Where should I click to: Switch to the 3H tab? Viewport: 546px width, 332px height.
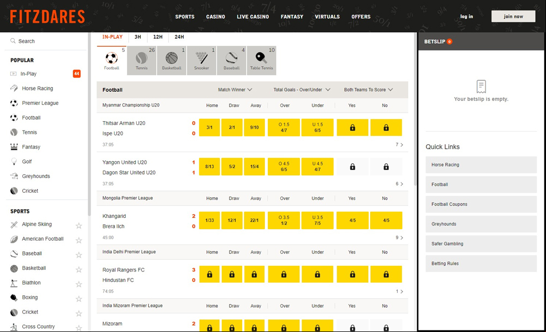click(x=138, y=37)
